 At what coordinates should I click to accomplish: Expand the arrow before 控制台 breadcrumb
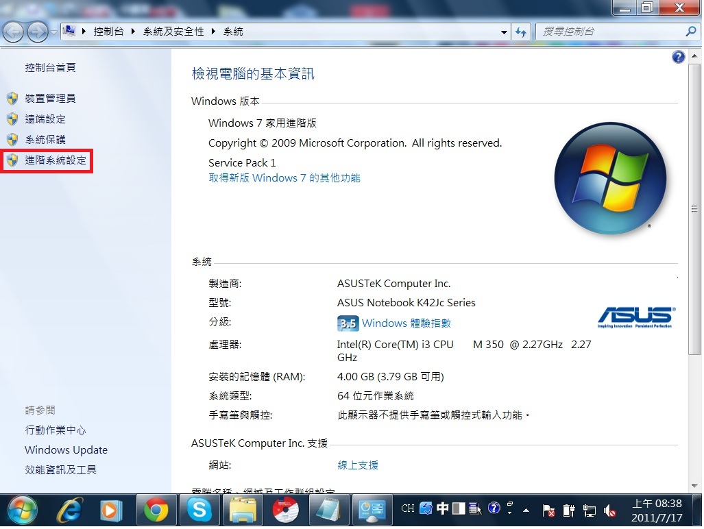tap(84, 32)
